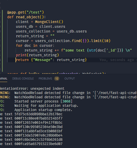Click the green git change gutter bar
Image resolution: width=137 pixels, height=148 pixels.
[x=2, y=41]
